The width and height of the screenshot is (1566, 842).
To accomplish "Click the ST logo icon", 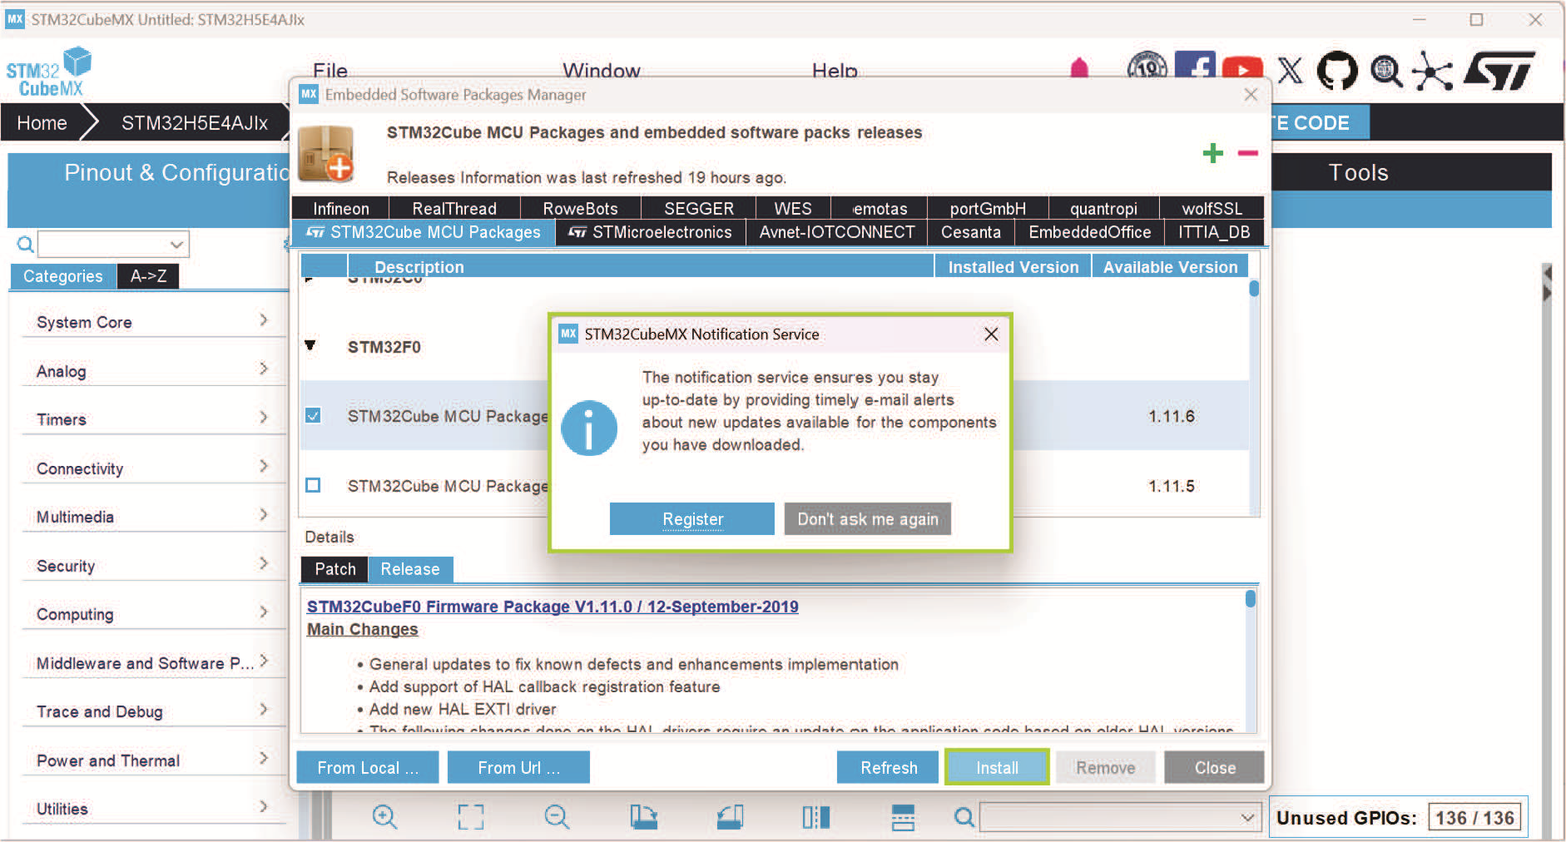I will click(1499, 71).
